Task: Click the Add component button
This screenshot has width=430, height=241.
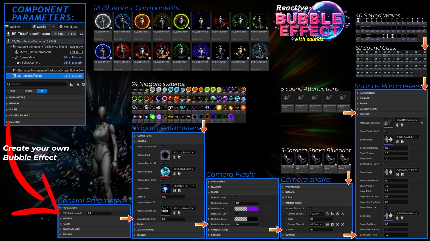Action: pos(58,34)
